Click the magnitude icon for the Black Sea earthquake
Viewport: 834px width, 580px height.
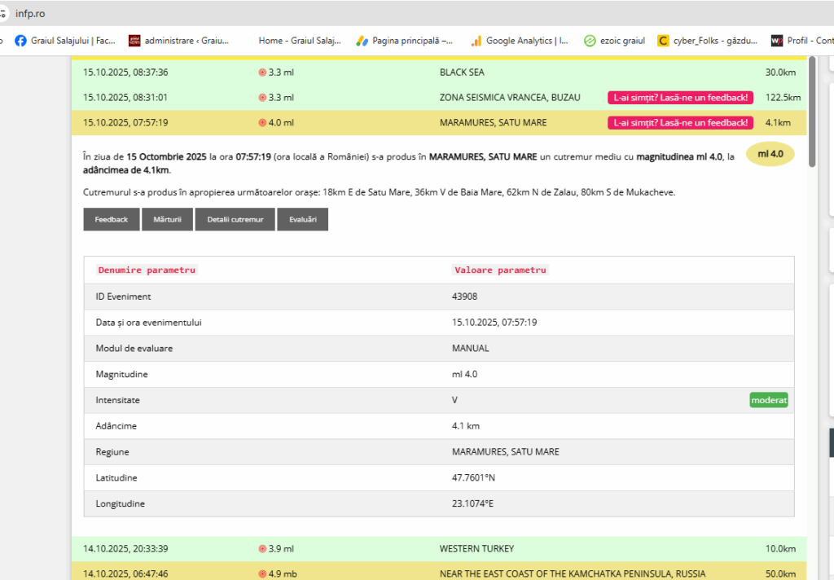262,72
